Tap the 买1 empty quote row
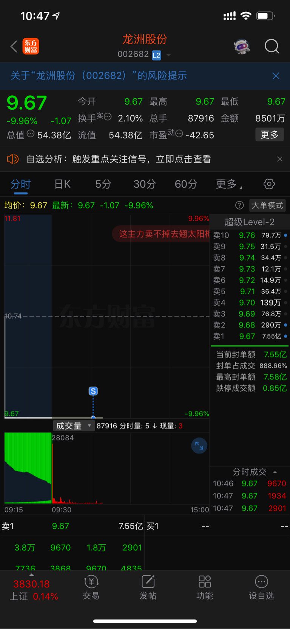 point(217,526)
